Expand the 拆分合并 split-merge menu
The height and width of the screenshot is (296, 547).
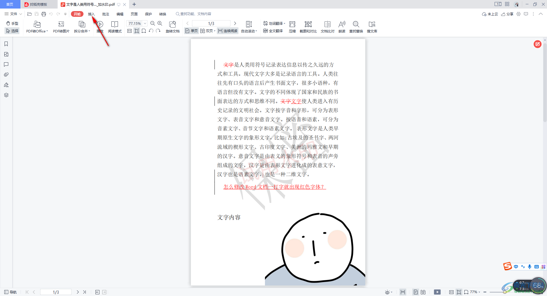pyautogui.click(x=82, y=27)
